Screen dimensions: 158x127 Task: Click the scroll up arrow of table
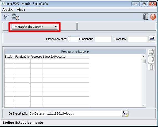[144, 57]
